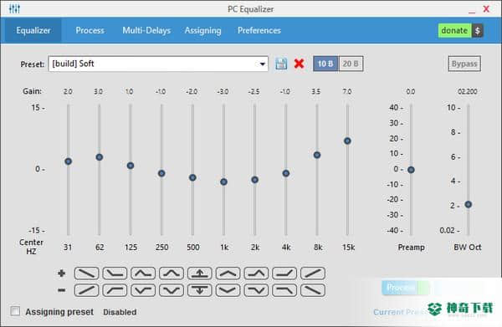
Task: Click the 02.200 bandwidth value
Action: click(468, 92)
